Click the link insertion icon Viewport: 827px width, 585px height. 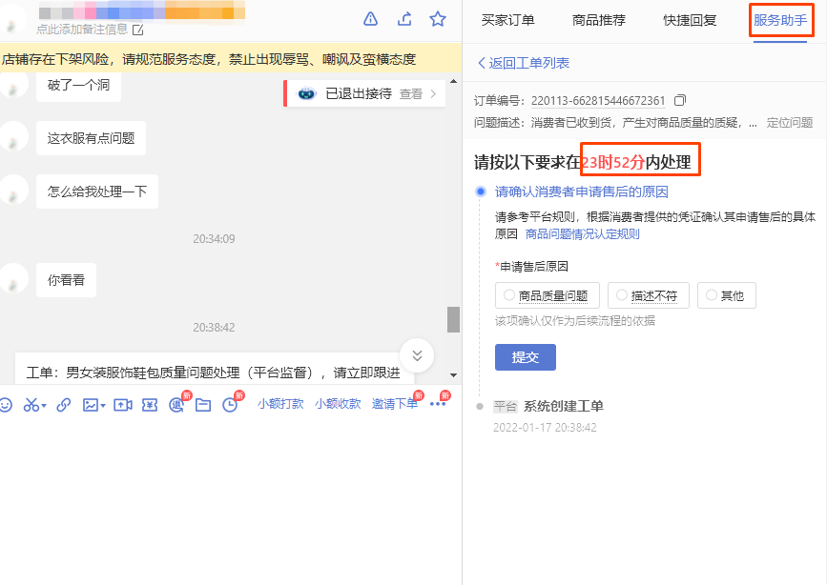(x=64, y=404)
